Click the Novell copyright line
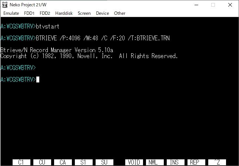The width and height of the screenshot is (239, 166). pos(89,56)
